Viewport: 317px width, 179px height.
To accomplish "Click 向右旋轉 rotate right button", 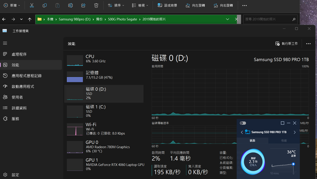I will [223, 5].
